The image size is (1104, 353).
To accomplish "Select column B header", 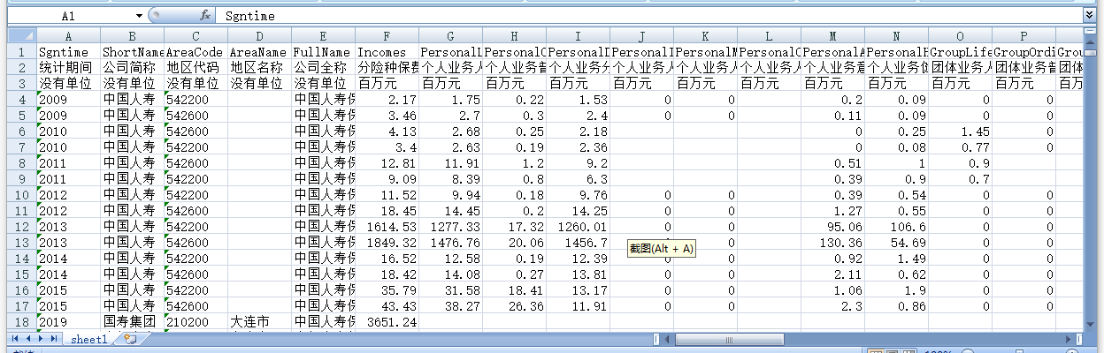I will click(133, 36).
